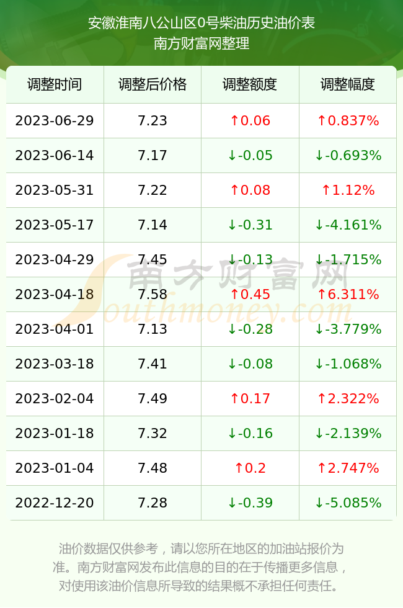Click the green -4.161% decrease cell
Viewport: 403px width, 608px height.
(348, 225)
